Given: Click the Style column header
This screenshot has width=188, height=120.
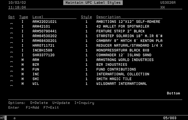Looking at the screenshot, I should 86,17.
